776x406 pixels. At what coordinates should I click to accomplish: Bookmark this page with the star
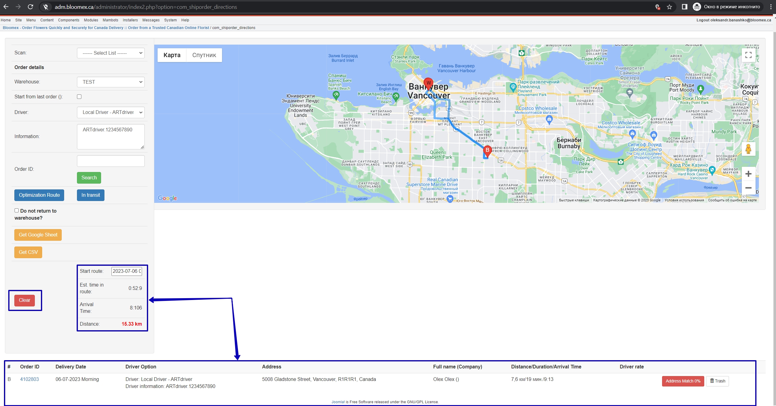click(x=669, y=7)
